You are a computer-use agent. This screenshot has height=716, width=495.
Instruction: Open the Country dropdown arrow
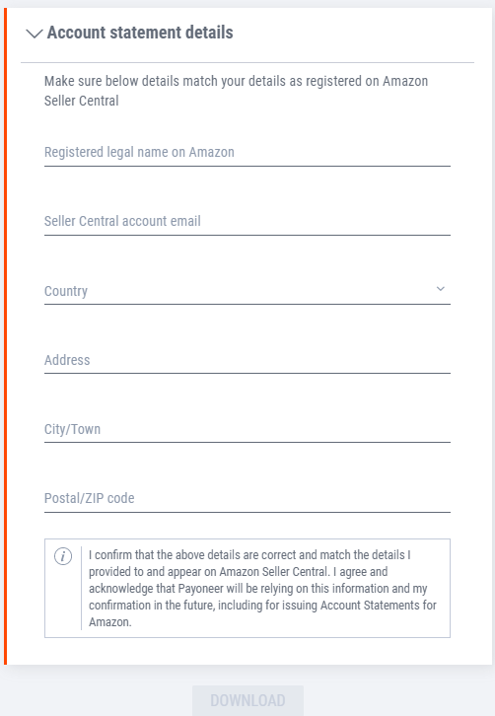[x=440, y=289]
